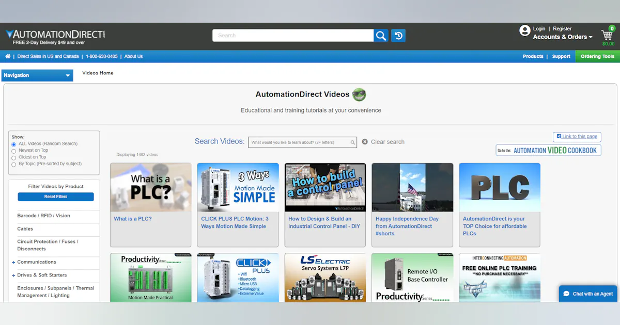Click Direct Sales in US and Canada
Image resolution: width=620 pixels, height=325 pixels.
(x=48, y=56)
